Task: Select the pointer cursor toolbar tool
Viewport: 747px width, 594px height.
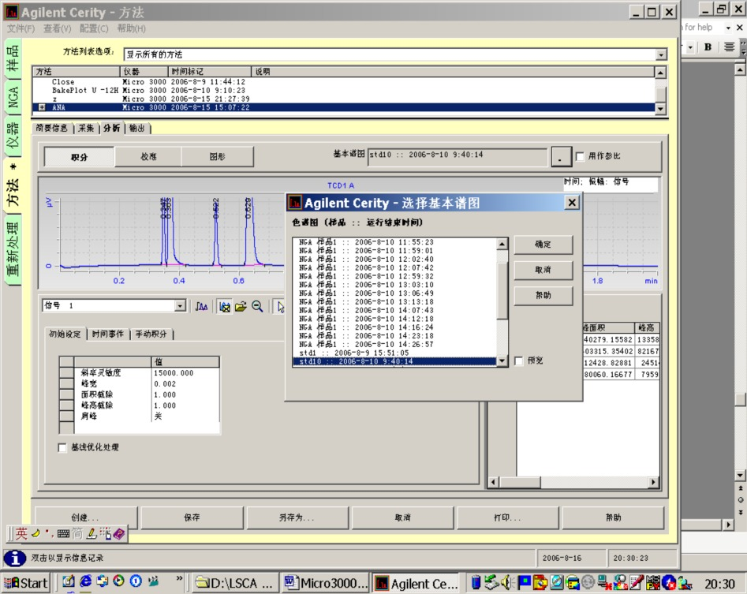Action: pyautogui.click(x=280, y=306)
